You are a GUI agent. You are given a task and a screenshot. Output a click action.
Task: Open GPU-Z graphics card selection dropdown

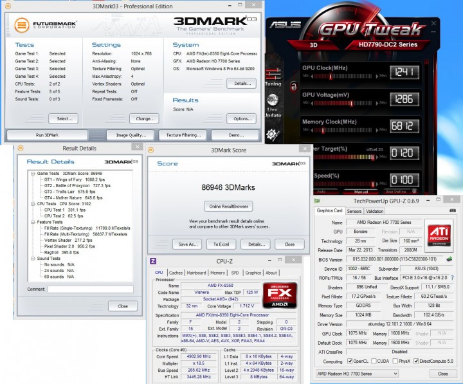point(358,374)
